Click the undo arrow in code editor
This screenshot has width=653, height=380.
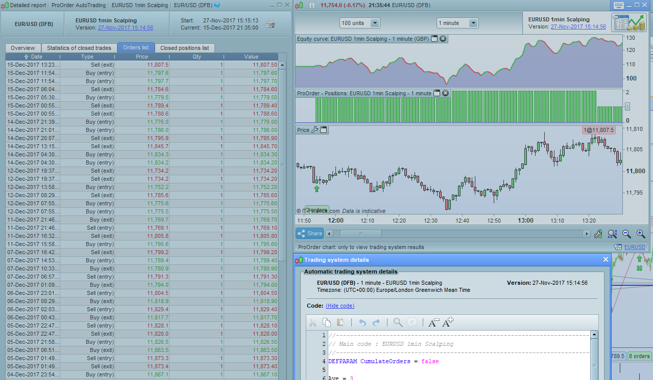point(362,322)
